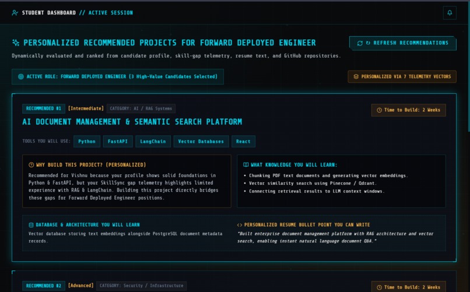Click Personalized Resume Bullet Point You Can Write heading
The height and width of the screenshot is (292, 470).
point(307,224)
